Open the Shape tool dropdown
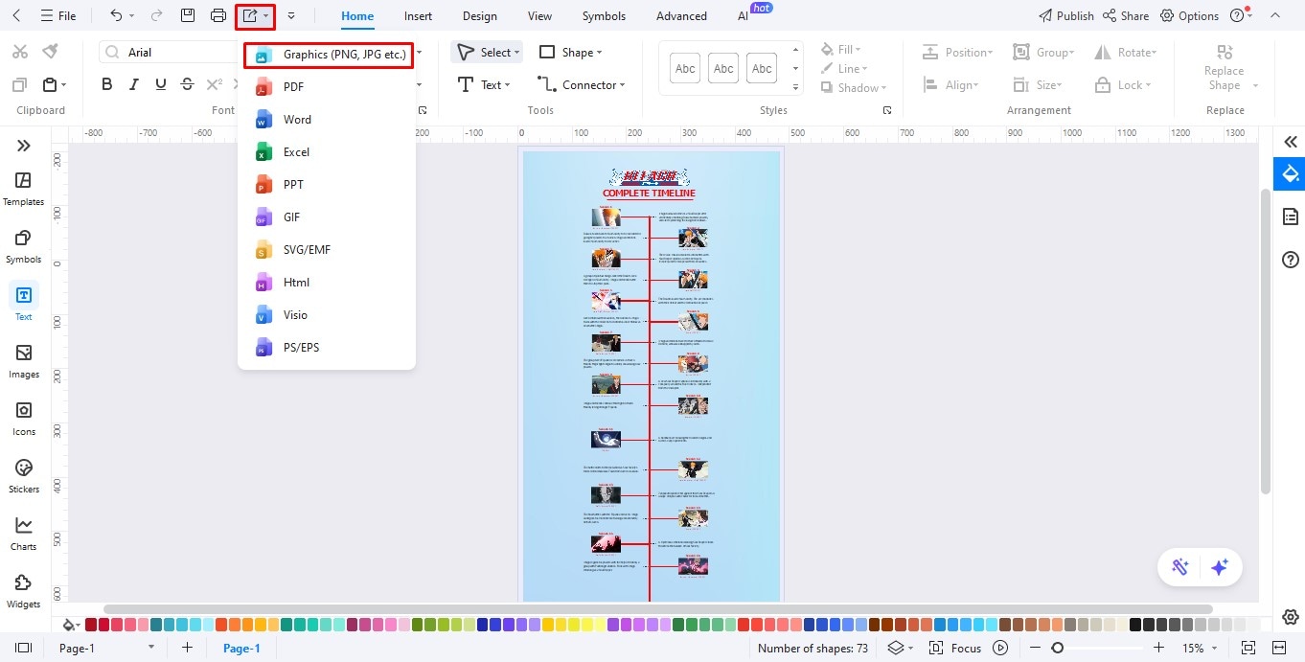Screen dimensions: 1305x662 (x=571, y=52)
